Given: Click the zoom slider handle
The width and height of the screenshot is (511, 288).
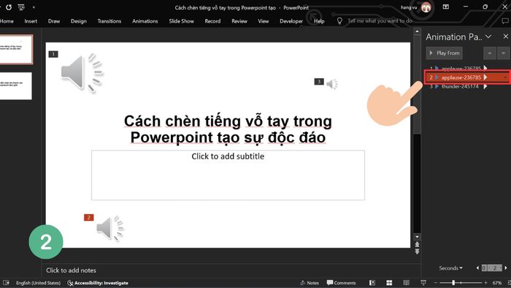Looking at the screenshot, I should pyautogui.click(x=453, y=283).
